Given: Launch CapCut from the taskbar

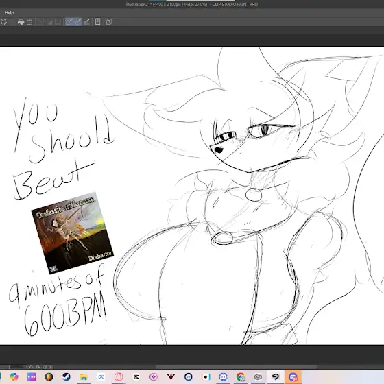Looking at the screenshot, I should tap(136, 376).
